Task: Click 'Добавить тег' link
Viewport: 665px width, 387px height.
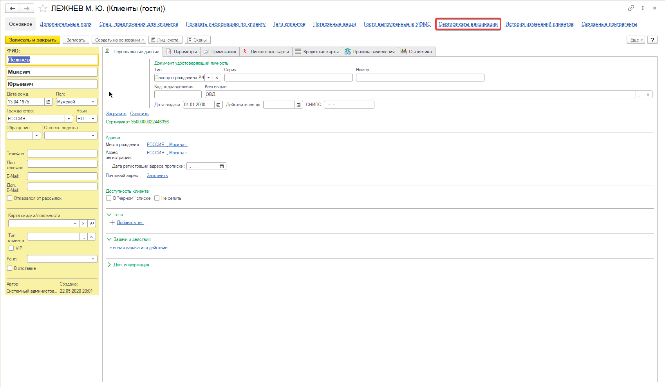Action: point(130,222)
